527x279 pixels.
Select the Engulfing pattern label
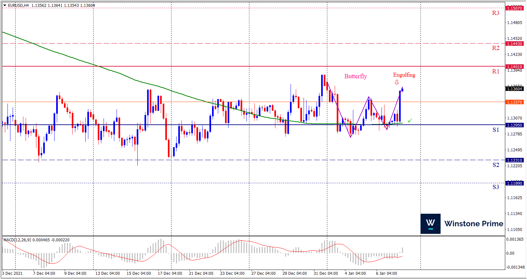(404, 75)
